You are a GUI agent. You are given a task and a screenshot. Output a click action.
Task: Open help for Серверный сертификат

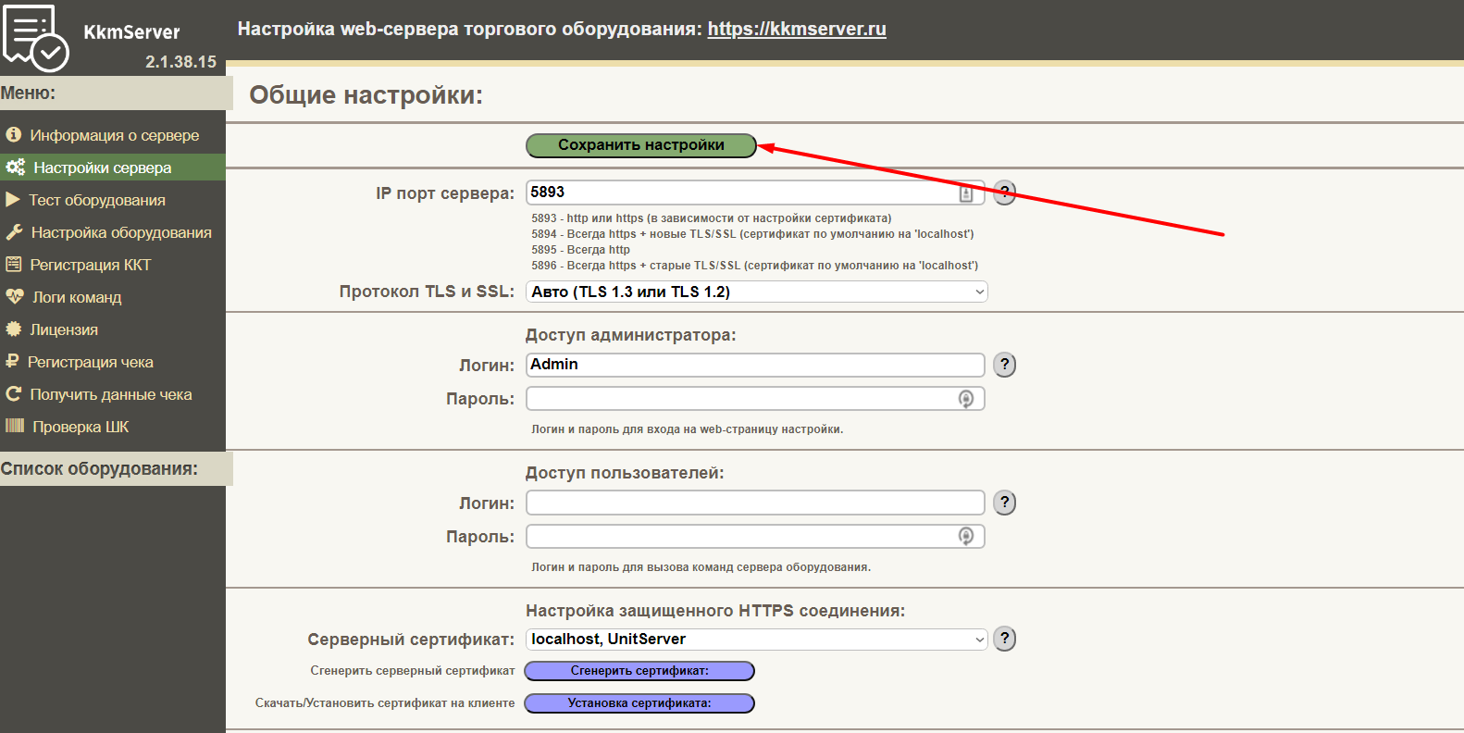click(x=1004, y=639)
